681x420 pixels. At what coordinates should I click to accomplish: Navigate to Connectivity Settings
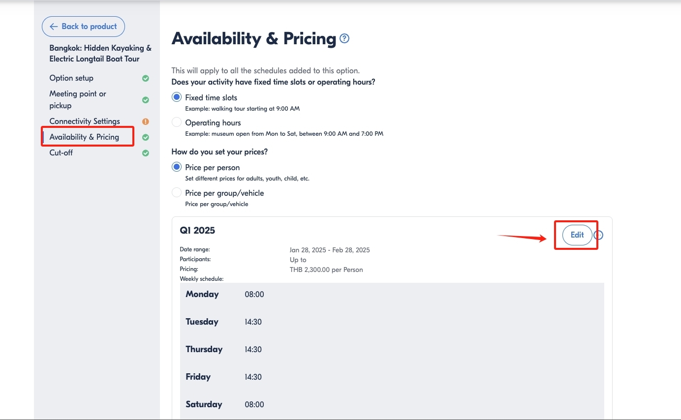point(85,121)
